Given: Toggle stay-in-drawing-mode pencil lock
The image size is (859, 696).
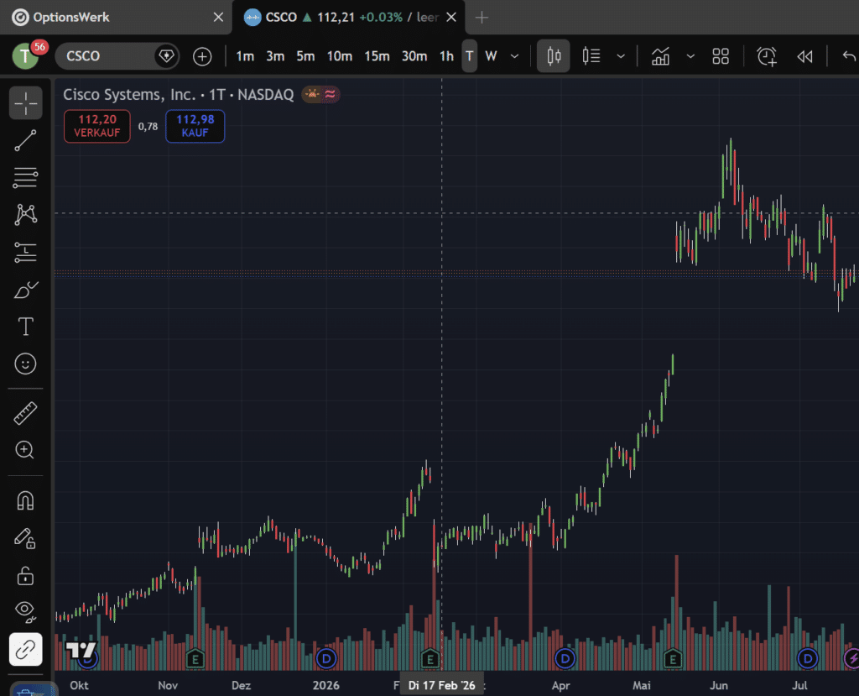Looking at the screenshot, I should coord(25,538).
